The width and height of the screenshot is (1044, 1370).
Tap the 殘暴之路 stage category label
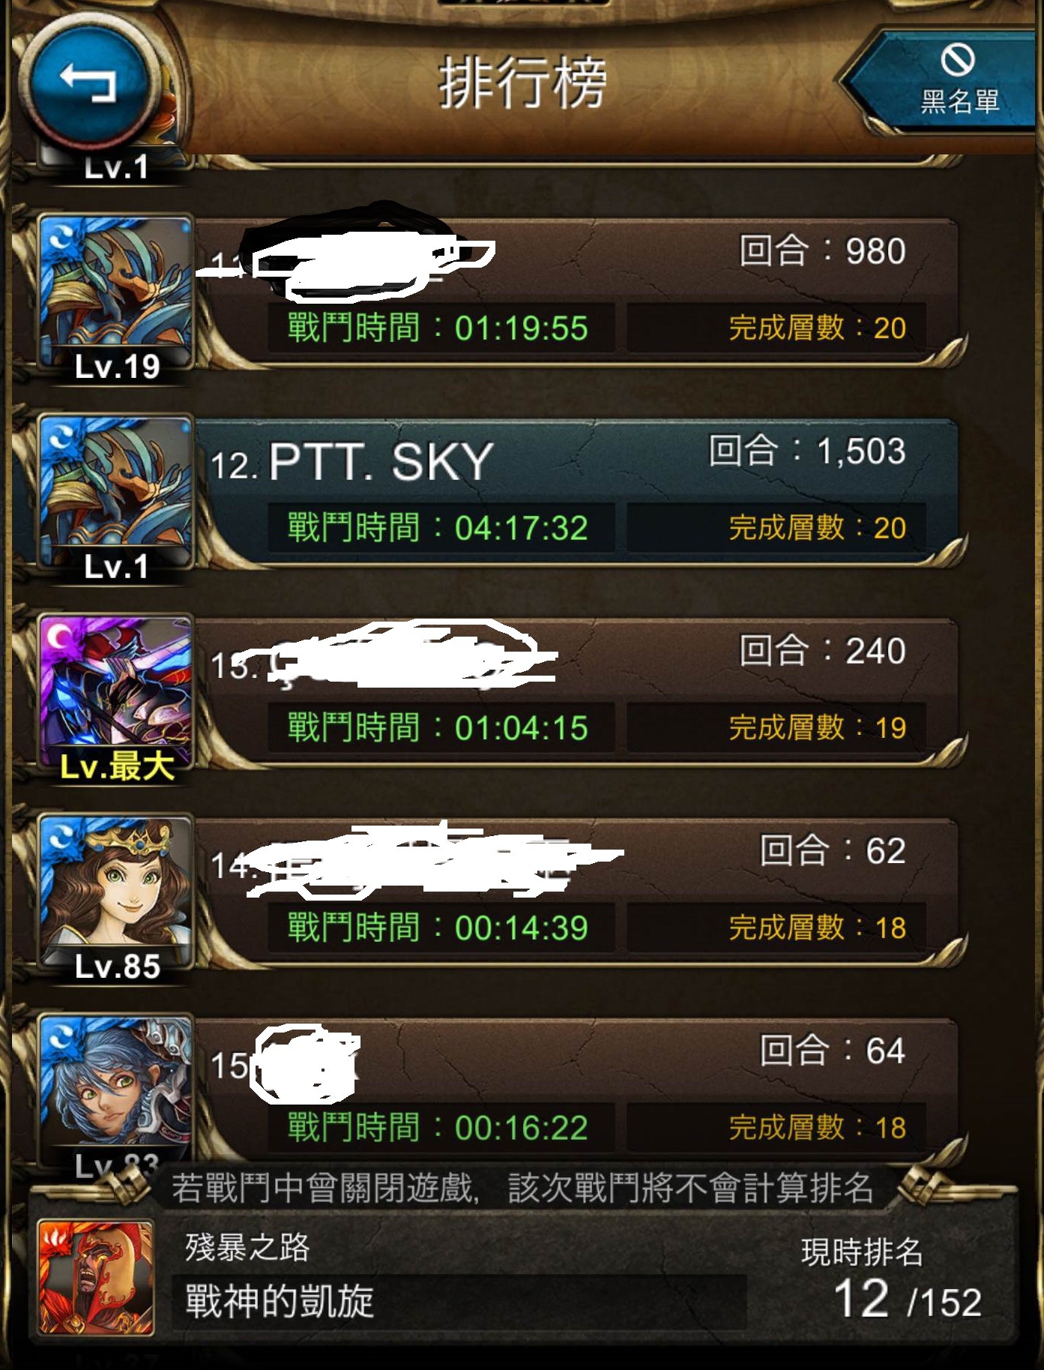[247, 1247]
